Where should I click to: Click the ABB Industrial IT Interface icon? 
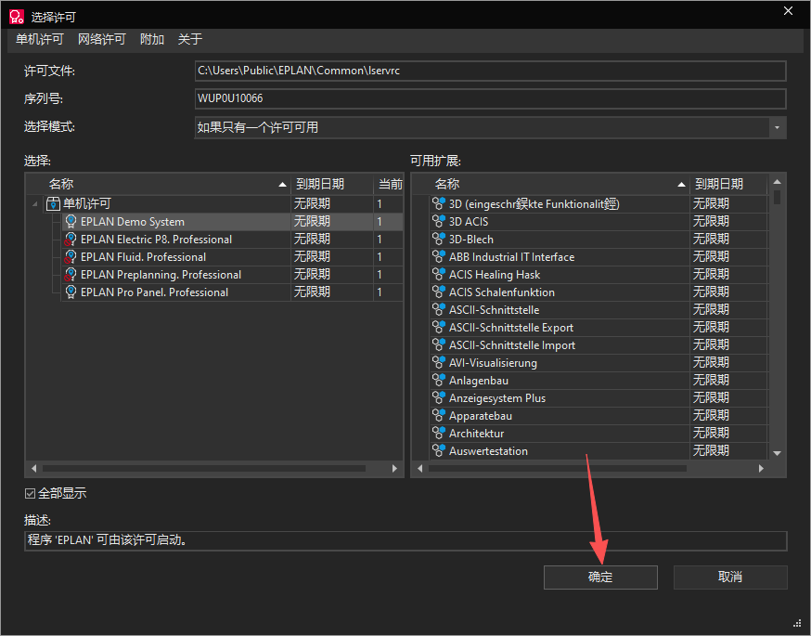(440, 257)
